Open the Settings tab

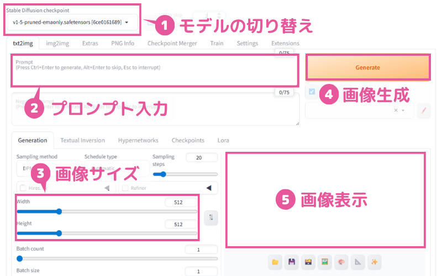248,44
